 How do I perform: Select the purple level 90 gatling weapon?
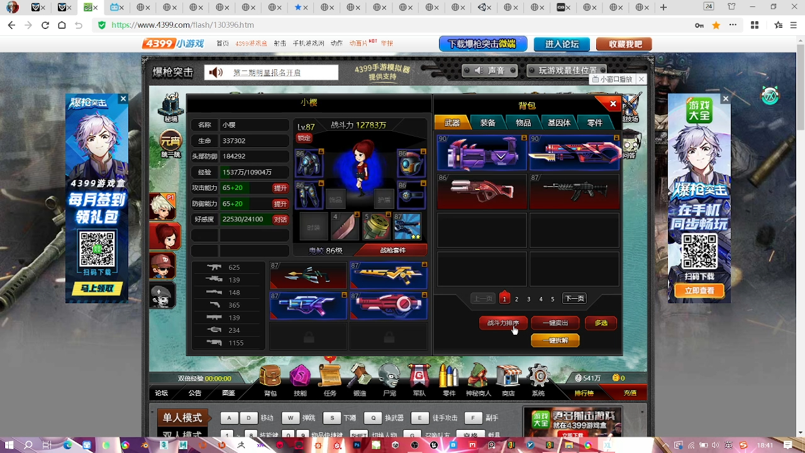coord(482,153)
